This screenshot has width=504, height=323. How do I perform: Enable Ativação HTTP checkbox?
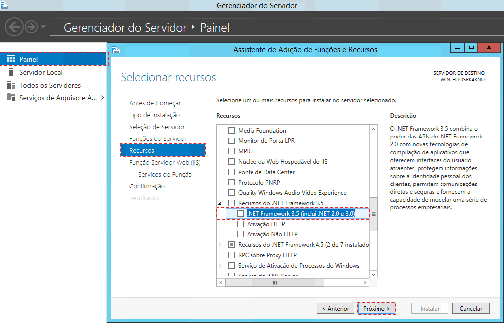[240, 224]
